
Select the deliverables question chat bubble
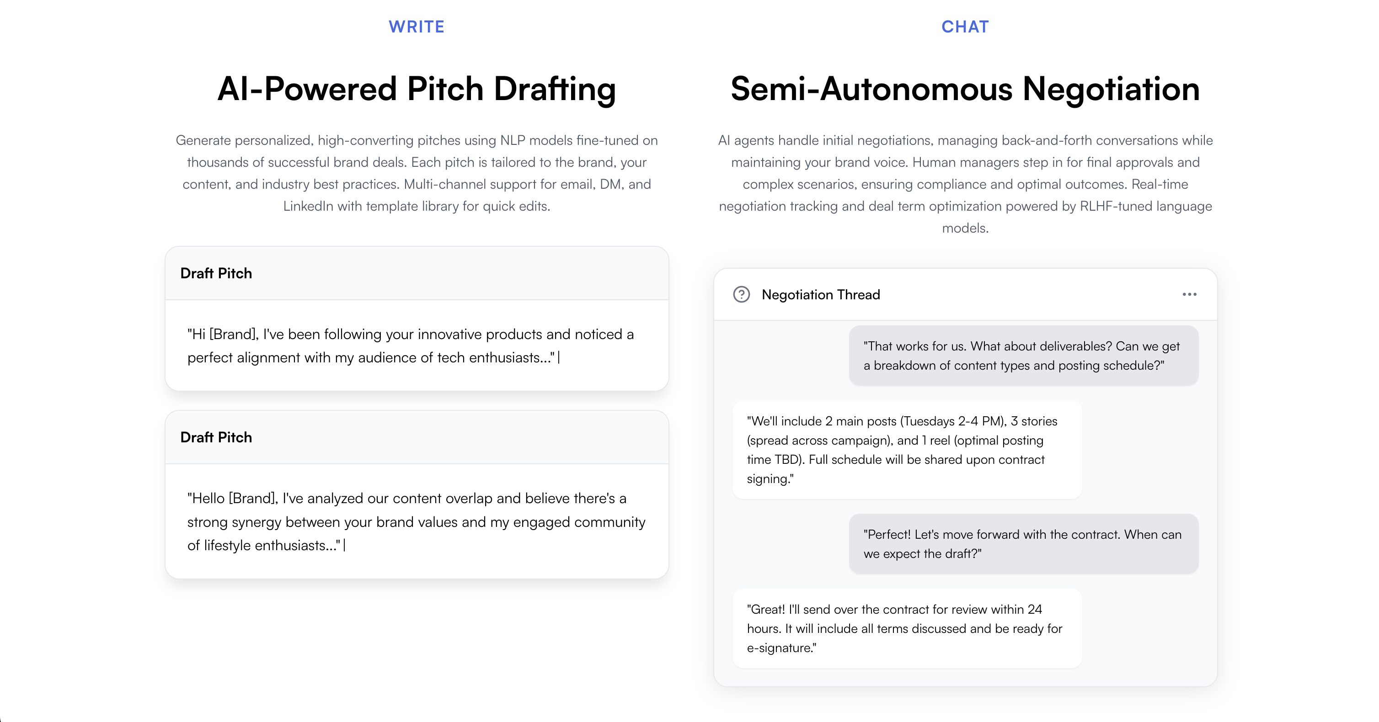tap(1024, 356)
